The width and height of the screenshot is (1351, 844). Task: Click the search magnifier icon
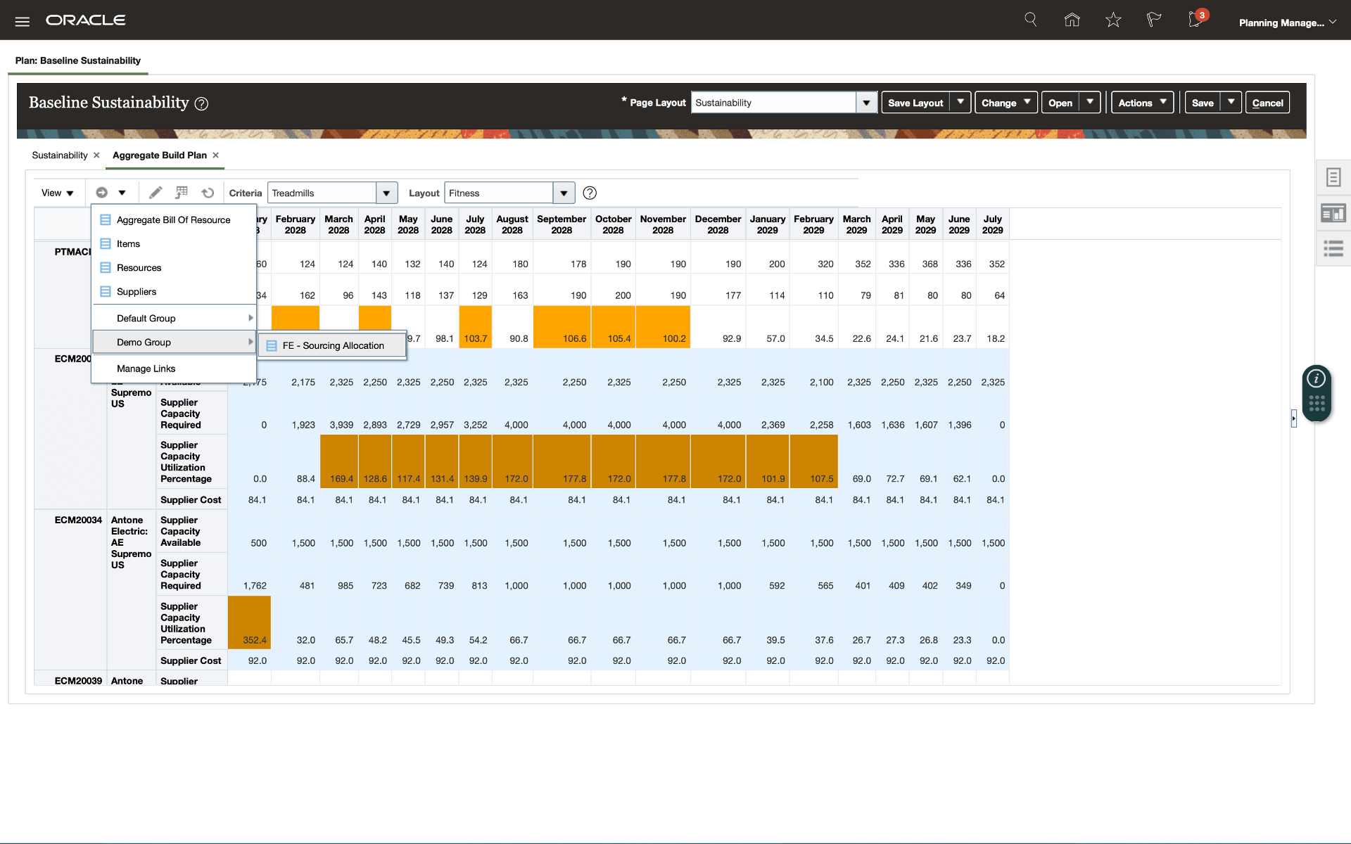(1031, 20)
